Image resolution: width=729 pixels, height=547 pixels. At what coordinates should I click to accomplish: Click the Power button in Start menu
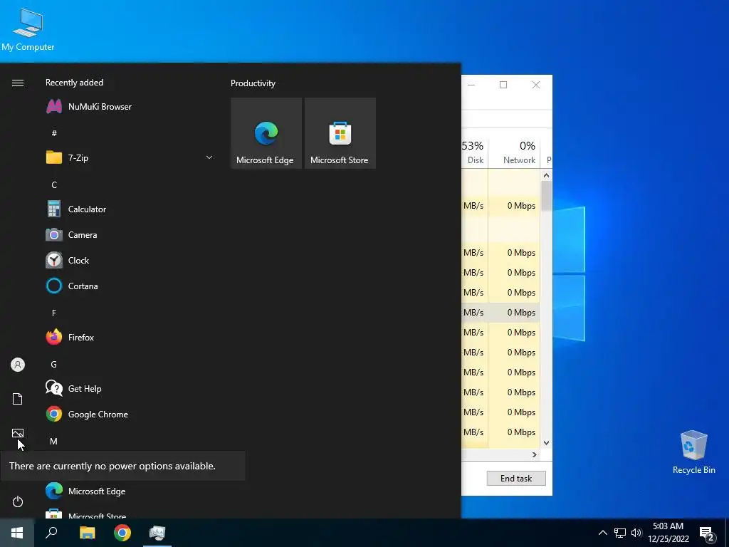tap(18, 501)
